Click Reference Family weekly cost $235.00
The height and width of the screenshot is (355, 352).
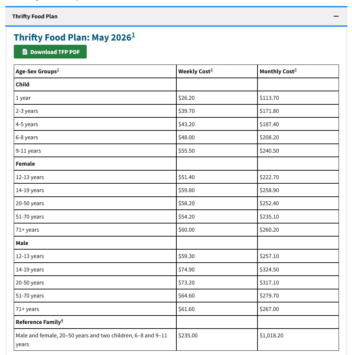tap(188, 335)
